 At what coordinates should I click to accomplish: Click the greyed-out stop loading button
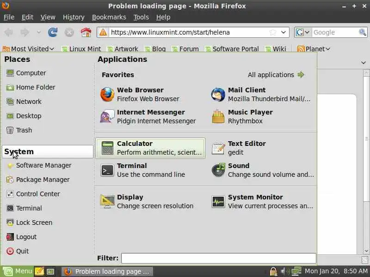pyautogui.click(x=69, y=32)
